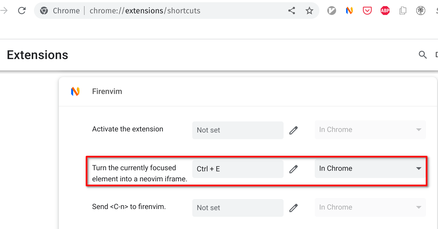Open the Adblock Plus extension icon
The height and width of the screenshot is (229, 438).
tap(385, 10)
